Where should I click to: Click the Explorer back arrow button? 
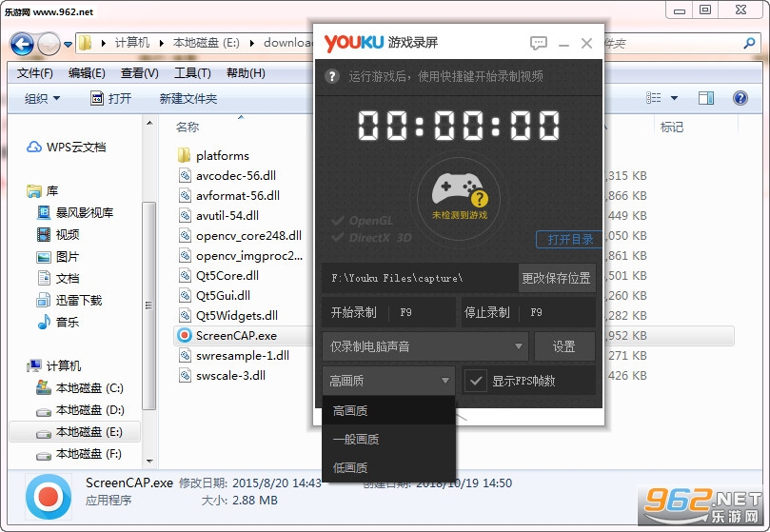click(x=22, y=44)
